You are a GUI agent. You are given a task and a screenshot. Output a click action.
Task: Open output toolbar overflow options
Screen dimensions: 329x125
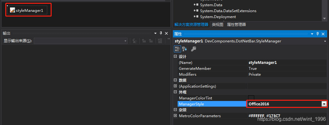[x=169, y=40]
